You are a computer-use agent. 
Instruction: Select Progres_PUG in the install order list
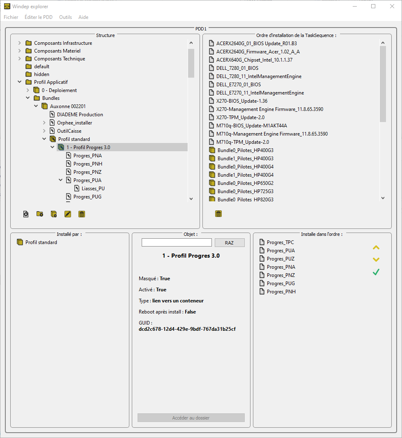click(280, 283)
